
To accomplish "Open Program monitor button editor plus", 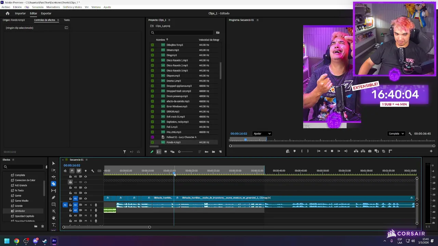I will click(x=431, y=151).
